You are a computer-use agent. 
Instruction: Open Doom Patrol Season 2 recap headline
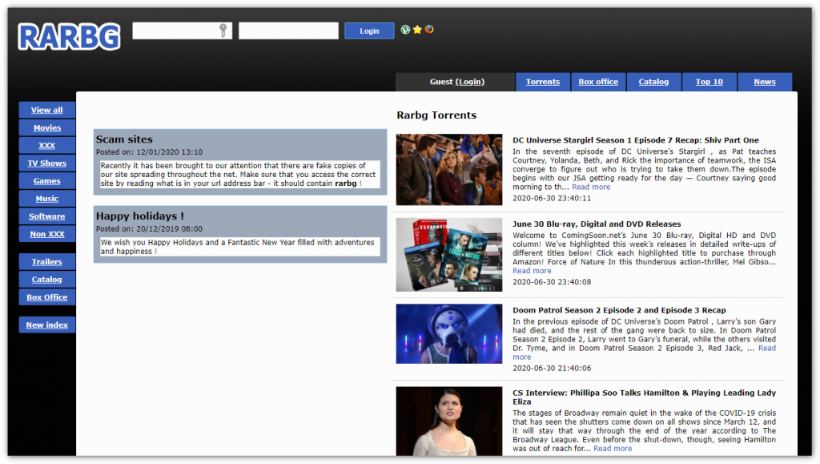(x=619, y=310)
